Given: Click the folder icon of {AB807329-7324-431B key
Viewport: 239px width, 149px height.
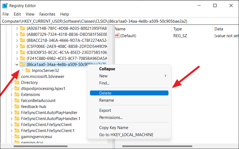Looking at the screenshot, I should click(x=22, y=34).
